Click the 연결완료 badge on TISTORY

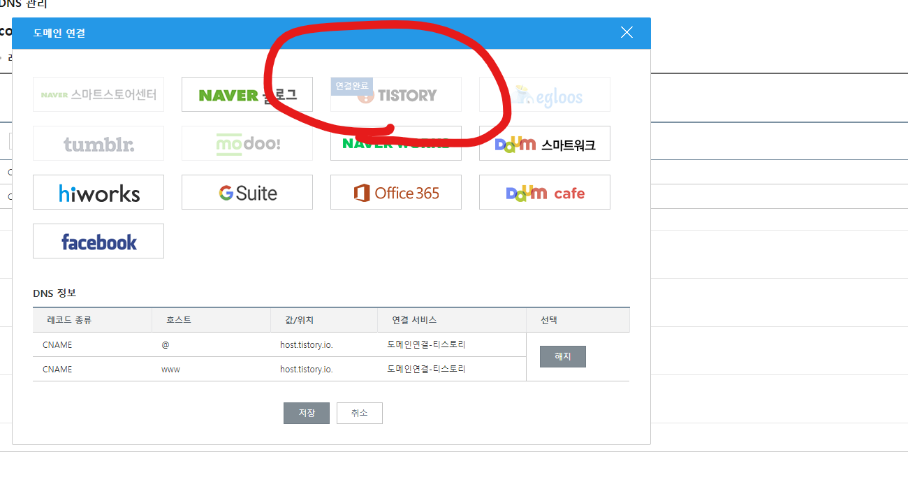click(352, 86)
